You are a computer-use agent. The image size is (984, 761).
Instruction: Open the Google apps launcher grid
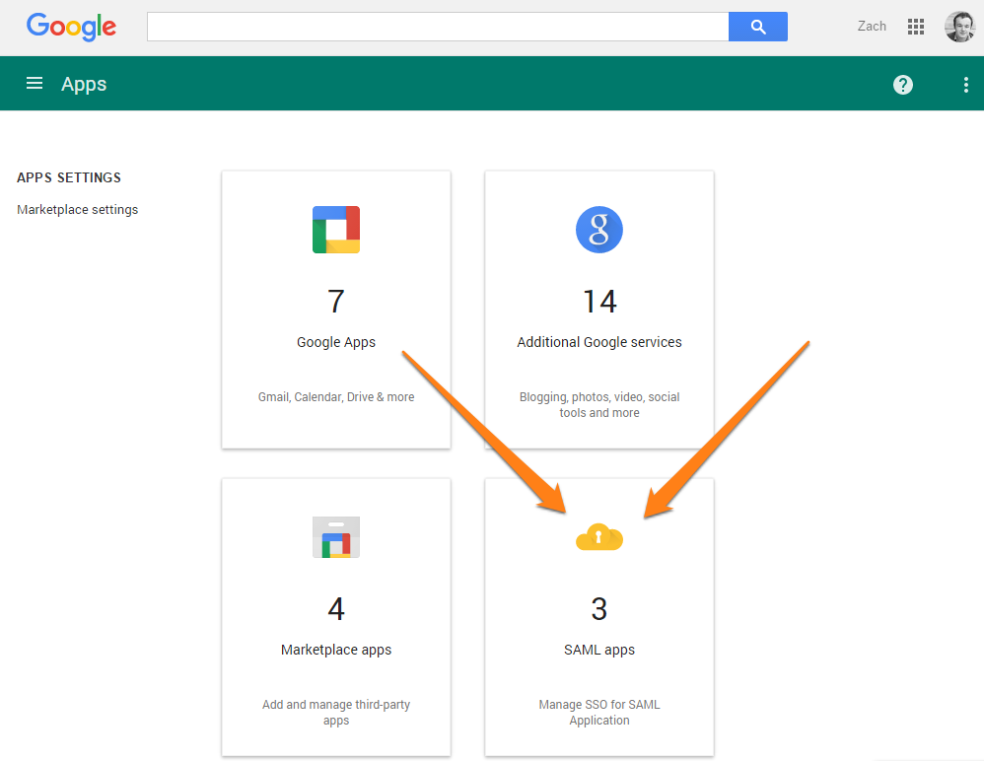tap(916, 27)
